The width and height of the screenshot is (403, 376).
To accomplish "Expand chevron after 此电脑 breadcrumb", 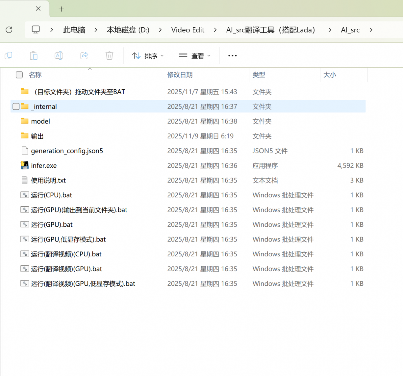I will (x=96, y=30).
